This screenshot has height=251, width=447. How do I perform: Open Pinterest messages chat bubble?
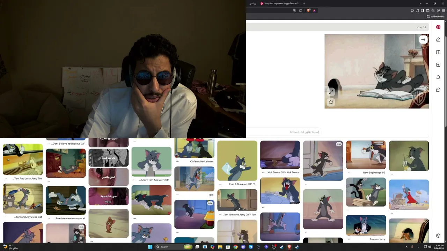click(438, 90)
